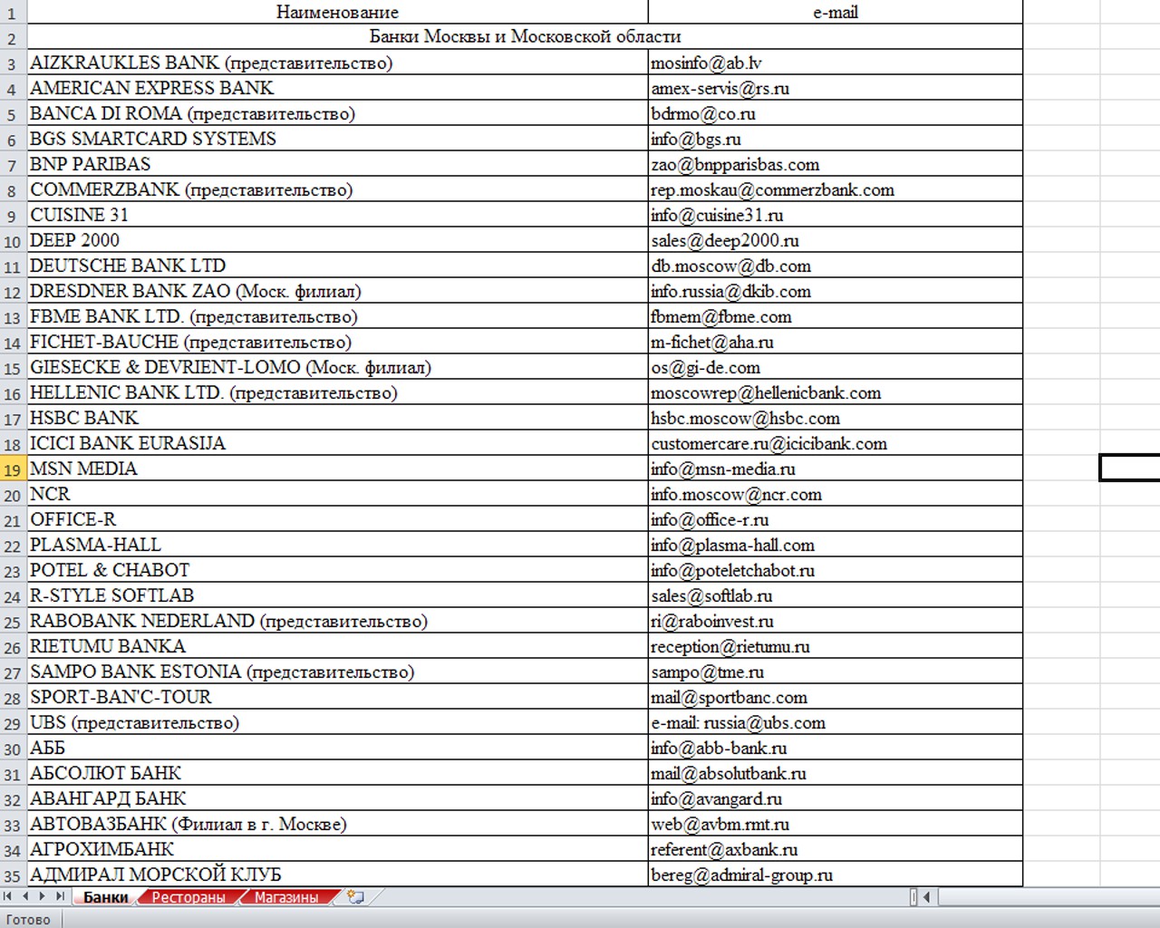Select cell COMMERZBANK (представительство)
Screen dimensions: 1160x928
(337, 189)
